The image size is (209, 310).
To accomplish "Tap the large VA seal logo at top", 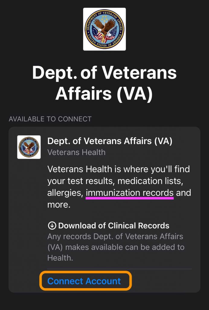I will 104,29.
